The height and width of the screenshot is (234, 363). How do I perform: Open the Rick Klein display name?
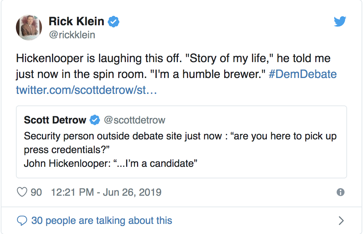76,22
